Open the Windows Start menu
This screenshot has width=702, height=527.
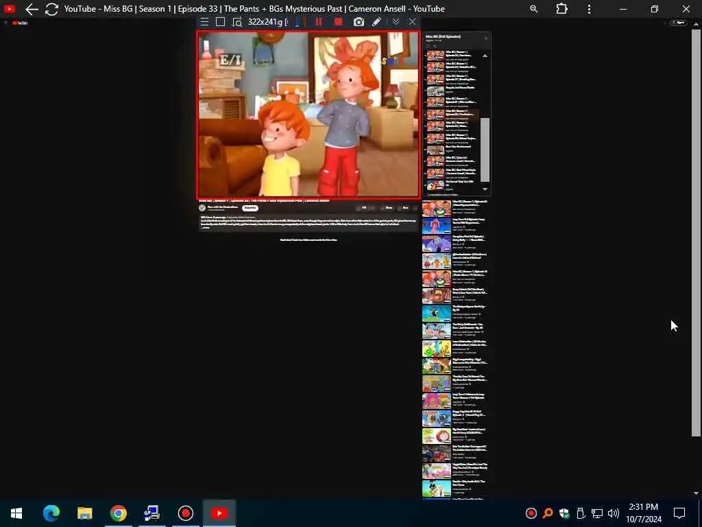coord(16,513)
